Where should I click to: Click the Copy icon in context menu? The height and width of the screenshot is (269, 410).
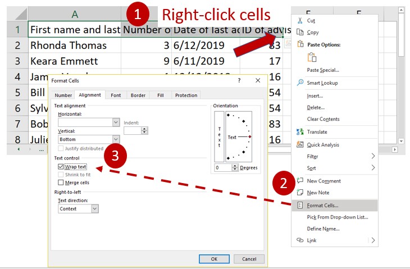300,33
